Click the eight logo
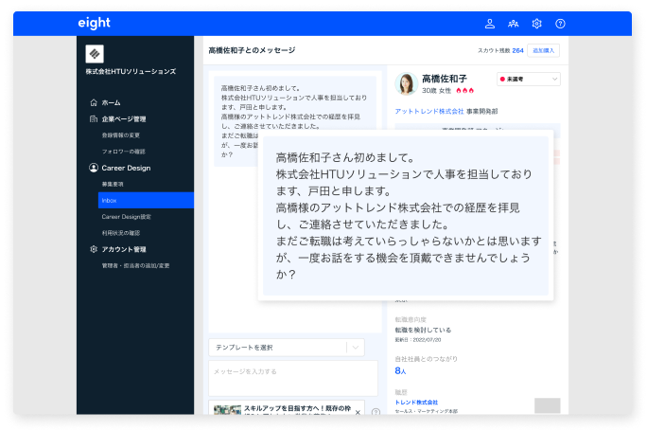This screenshot has width=647, height=431. pos(94,23)
